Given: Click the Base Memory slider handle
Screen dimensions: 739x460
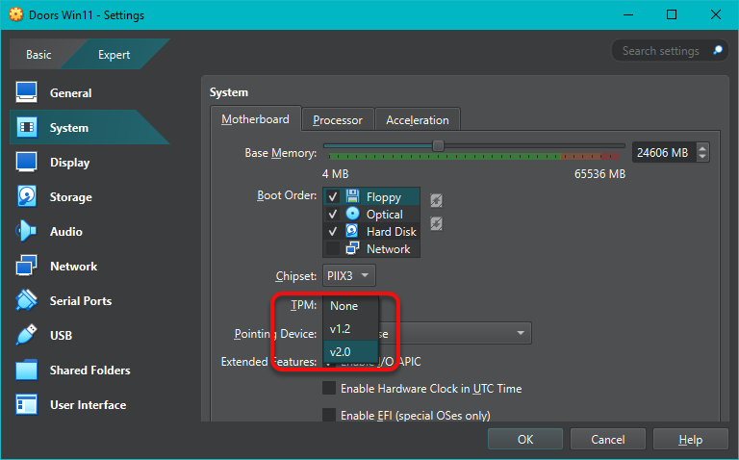Looking at the screenshot, I should [438, 145].
